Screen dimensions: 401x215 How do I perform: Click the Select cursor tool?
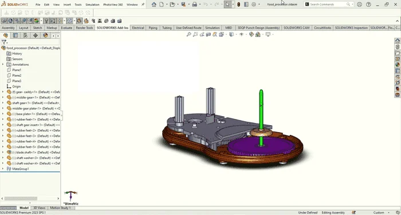pos(227,5)
